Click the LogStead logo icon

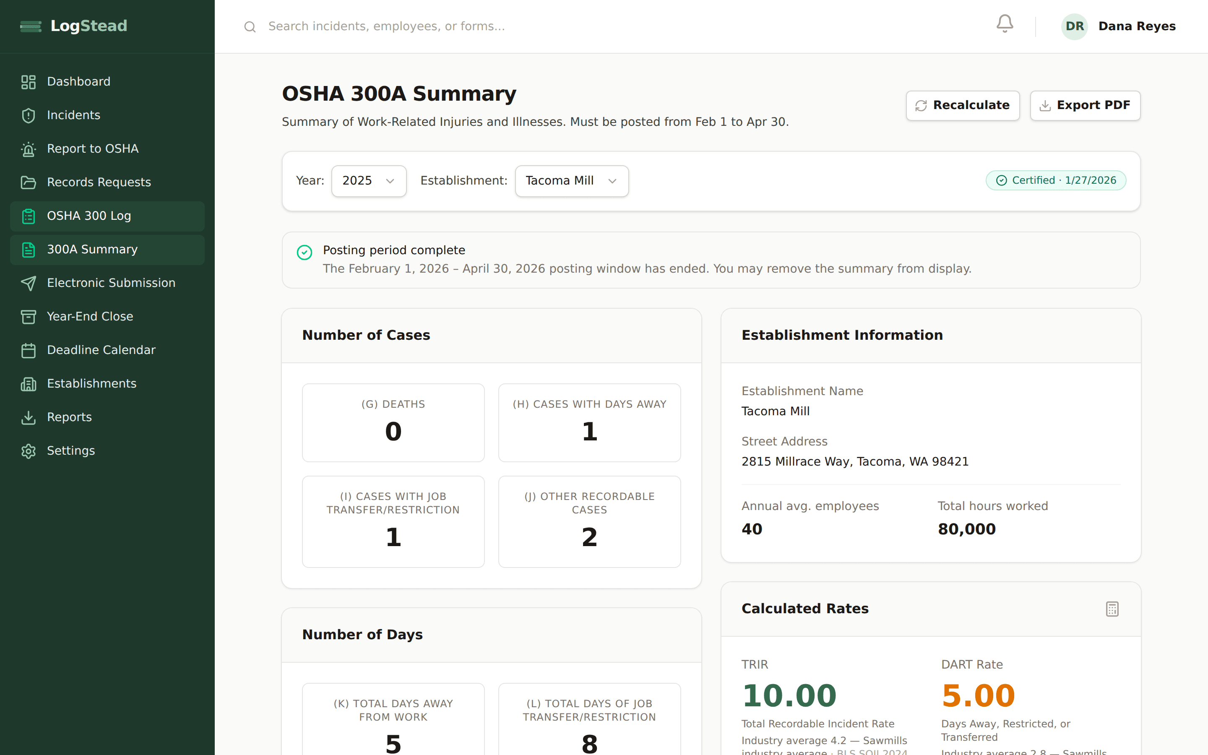[31, 26]
